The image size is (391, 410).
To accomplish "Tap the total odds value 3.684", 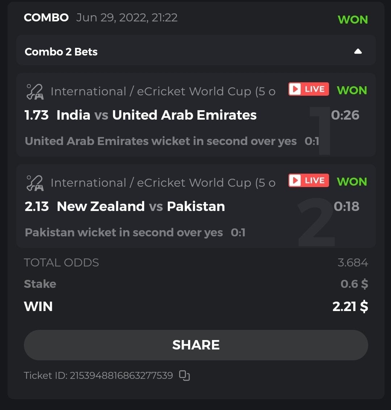I will tap(353, 262).
